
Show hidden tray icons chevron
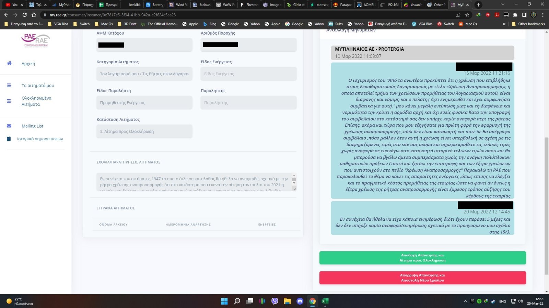[x=465, y=301]
